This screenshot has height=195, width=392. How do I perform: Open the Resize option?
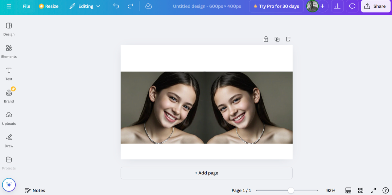click(49, 6)
